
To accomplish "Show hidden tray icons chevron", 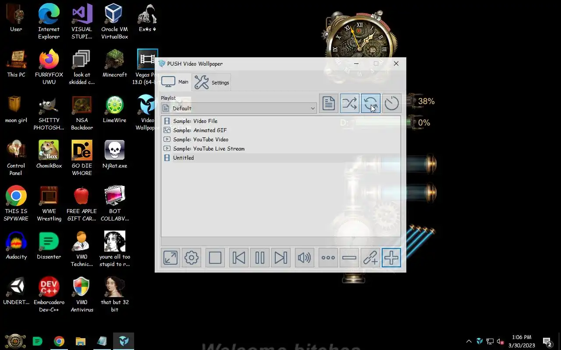I will 469,341.
